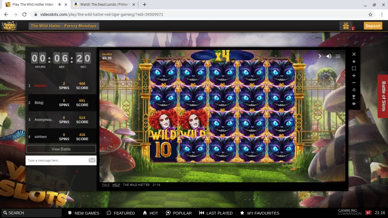
Task: Open a new browser tab
Action: (x=144, y=4)
